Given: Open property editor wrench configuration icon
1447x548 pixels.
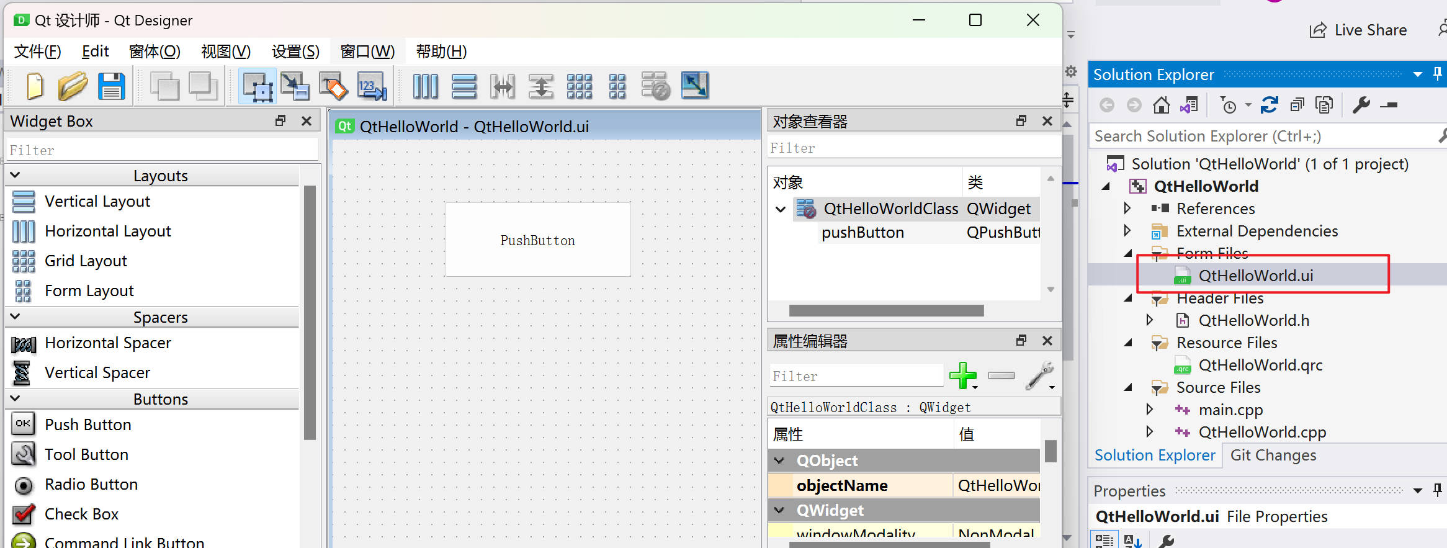Looking at the screenshot, I should pos(1041,375).
